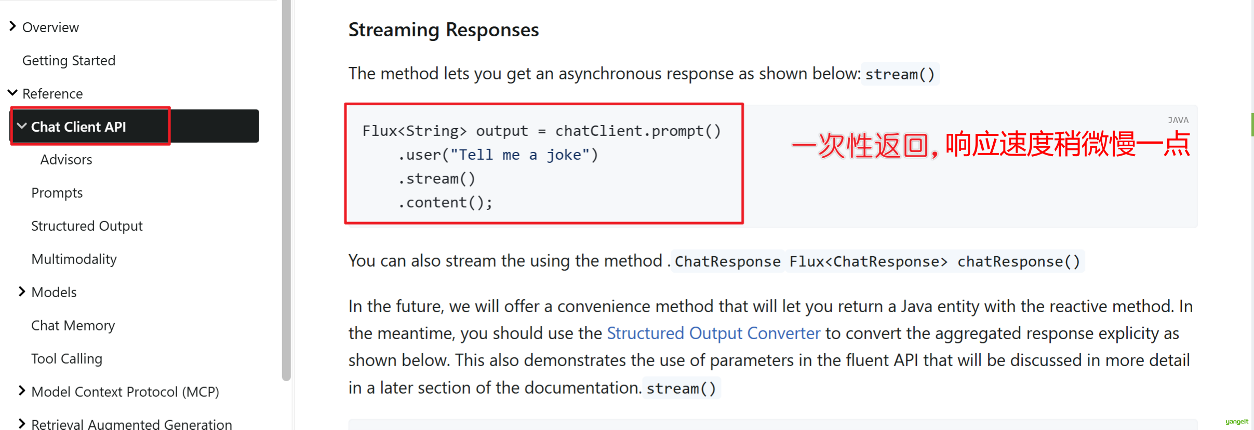Collapse the Reference section chevron

click(12, 93)
